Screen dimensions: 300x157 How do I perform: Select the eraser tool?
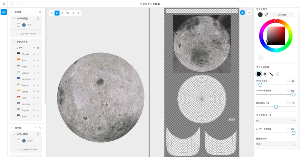click(x=62, y=13)
